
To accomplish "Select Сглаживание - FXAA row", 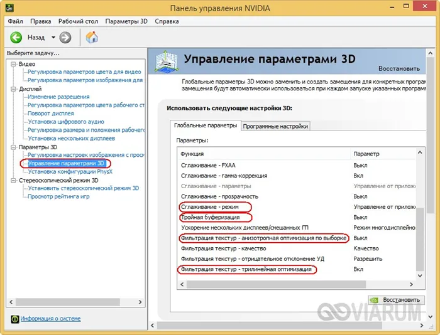I will pos(296,166).
